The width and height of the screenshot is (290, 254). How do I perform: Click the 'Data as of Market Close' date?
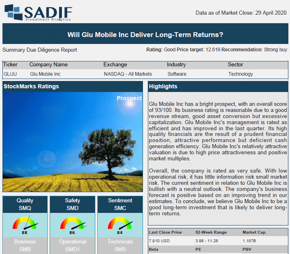(x=241, y=13)
